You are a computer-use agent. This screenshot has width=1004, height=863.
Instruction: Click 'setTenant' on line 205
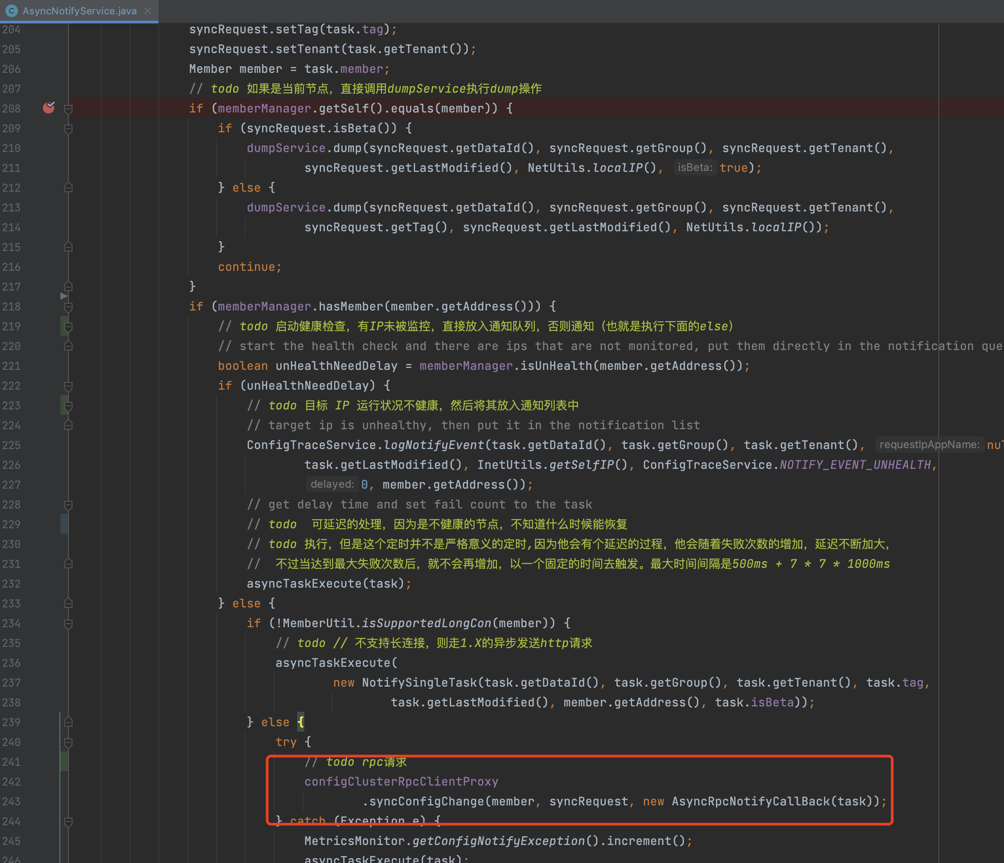click(x=308, y=49)
